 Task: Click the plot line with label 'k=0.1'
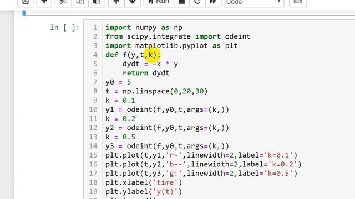[x=201, y=155]
